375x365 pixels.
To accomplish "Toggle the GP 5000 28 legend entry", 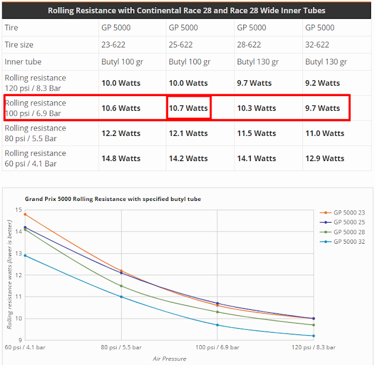I will 342,232.
